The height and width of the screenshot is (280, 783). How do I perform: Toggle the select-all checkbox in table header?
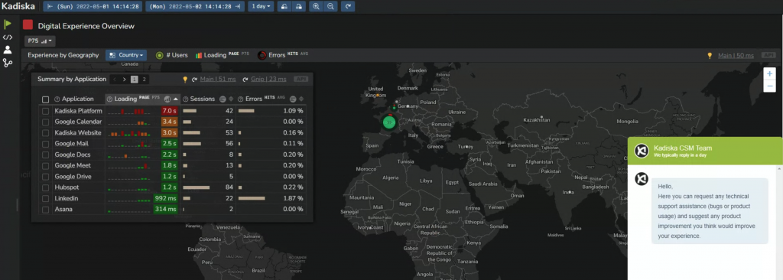[x=45, y=99]
